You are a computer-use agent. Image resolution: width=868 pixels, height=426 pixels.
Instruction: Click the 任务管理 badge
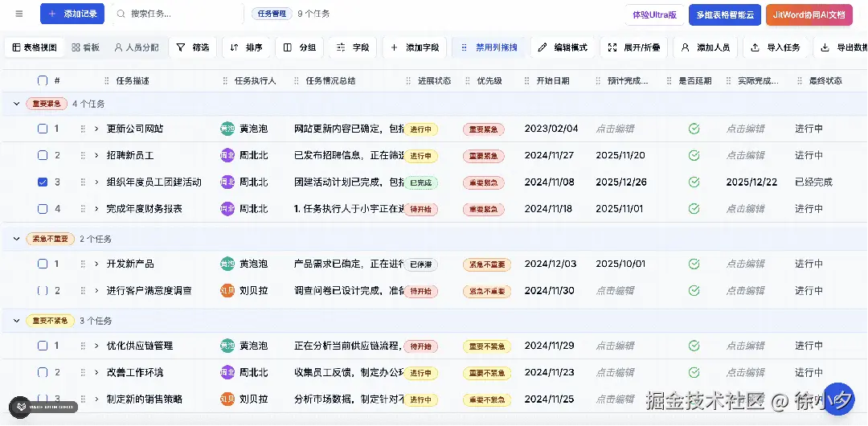pyautogui.click(x=272, y=14)
